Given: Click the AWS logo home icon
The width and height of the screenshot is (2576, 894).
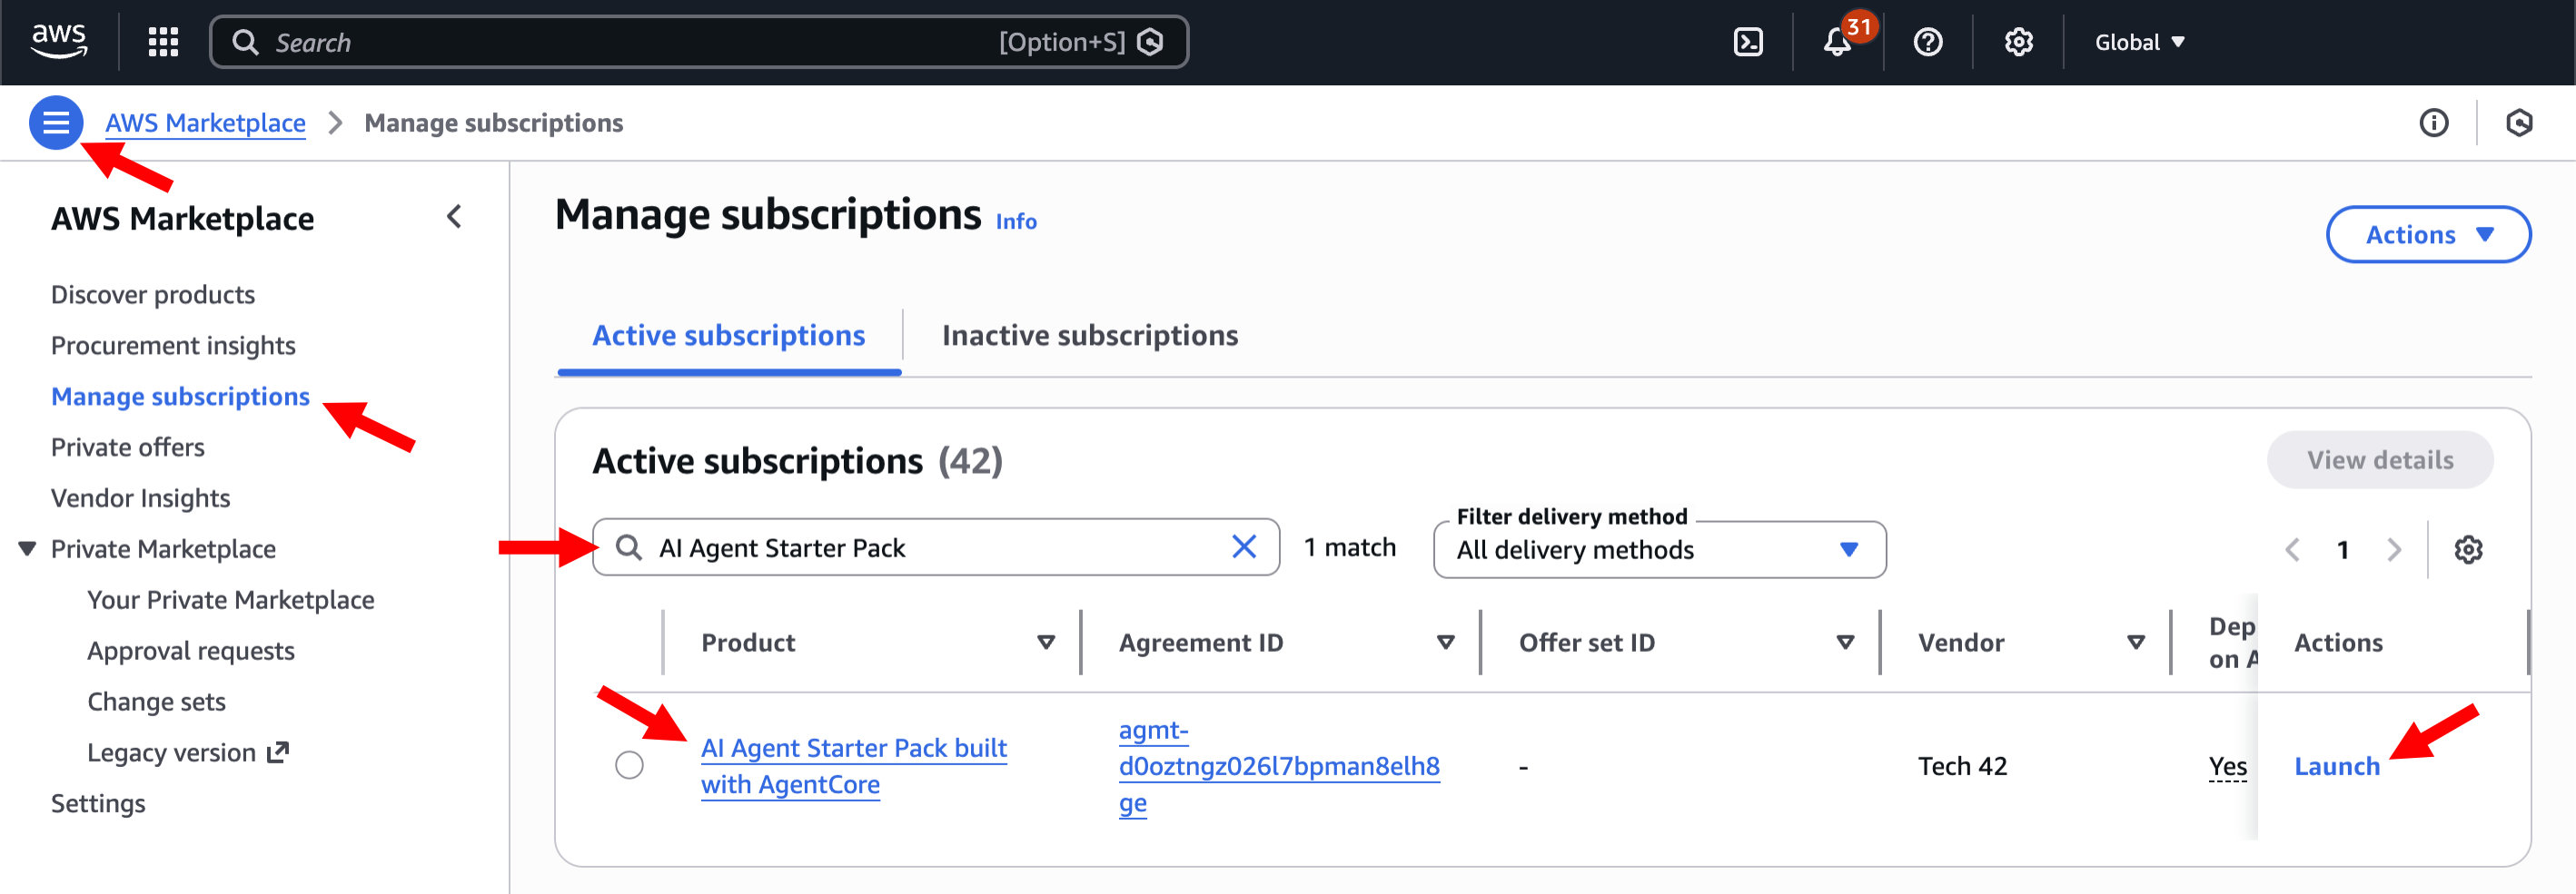Looking at the screenshot, I should tap(59, 41).
